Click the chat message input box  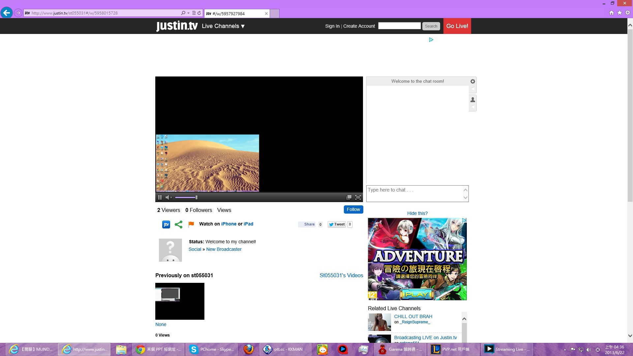pyautogui.click(x=414, y=193)
